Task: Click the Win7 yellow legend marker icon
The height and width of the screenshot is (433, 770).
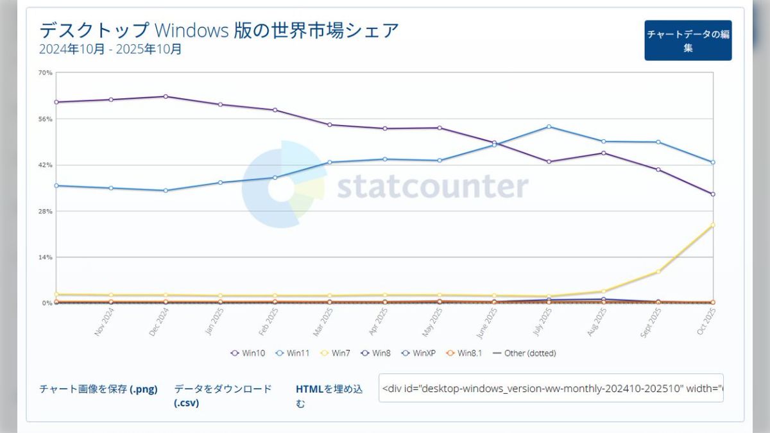Action: [x=323, y=353]
